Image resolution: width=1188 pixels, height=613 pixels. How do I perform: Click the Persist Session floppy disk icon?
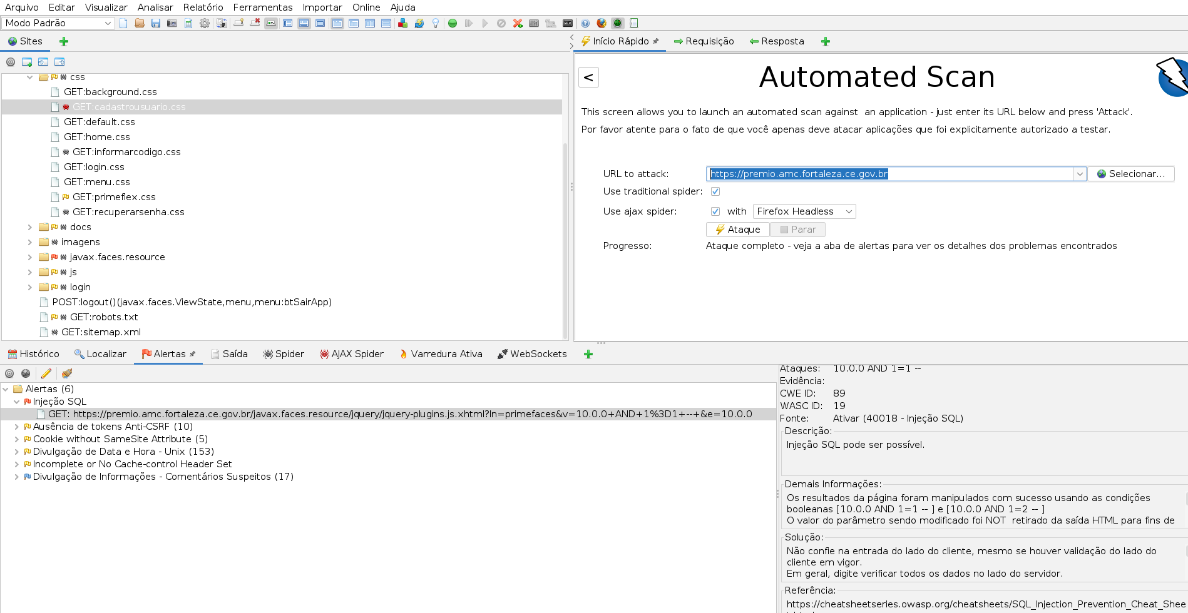(x=156, y=23)
